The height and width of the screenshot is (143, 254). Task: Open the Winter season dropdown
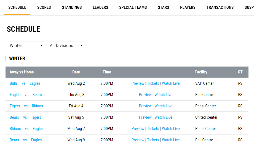pyautogui.click(x=25, y=46)
